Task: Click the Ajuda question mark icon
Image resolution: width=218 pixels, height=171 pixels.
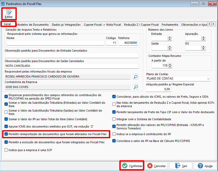Action: (x=200, y=166)
